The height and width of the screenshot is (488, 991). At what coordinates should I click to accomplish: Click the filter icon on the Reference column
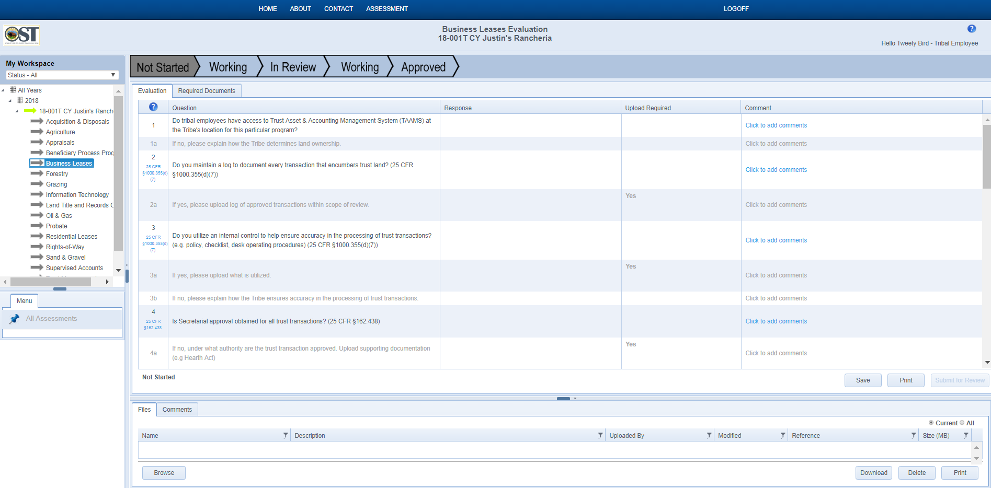pyautogui.click(x=914, y=435)
